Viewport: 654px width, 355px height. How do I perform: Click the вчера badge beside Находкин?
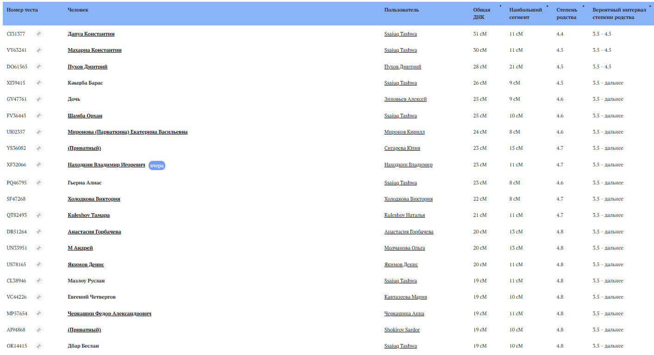pos(157,165)
